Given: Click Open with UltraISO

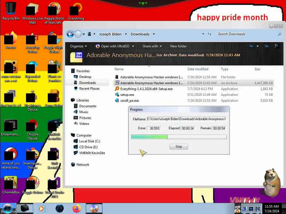Looking at the screenshot, I should (x=113, y=46).
